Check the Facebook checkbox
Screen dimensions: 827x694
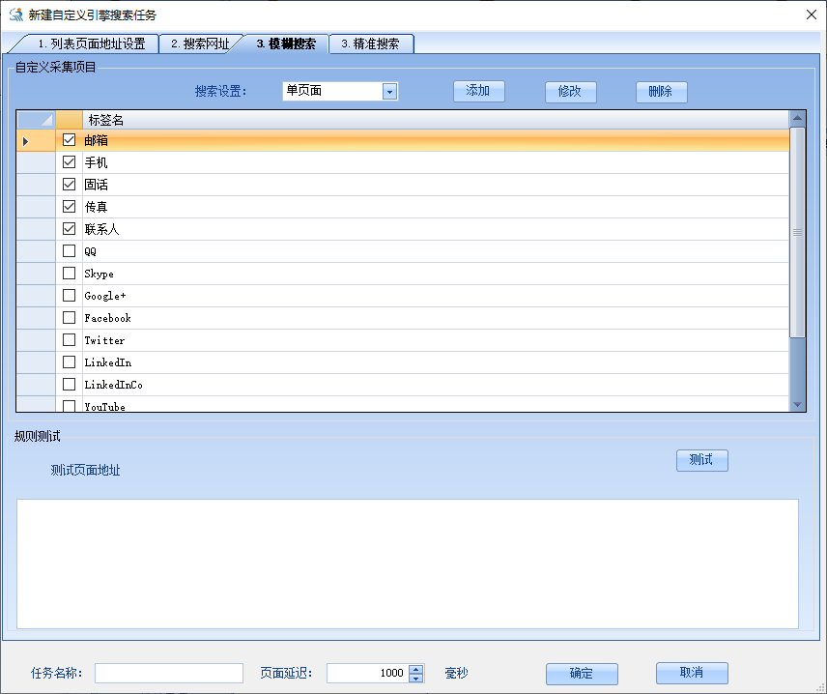(x=69, y=318)
